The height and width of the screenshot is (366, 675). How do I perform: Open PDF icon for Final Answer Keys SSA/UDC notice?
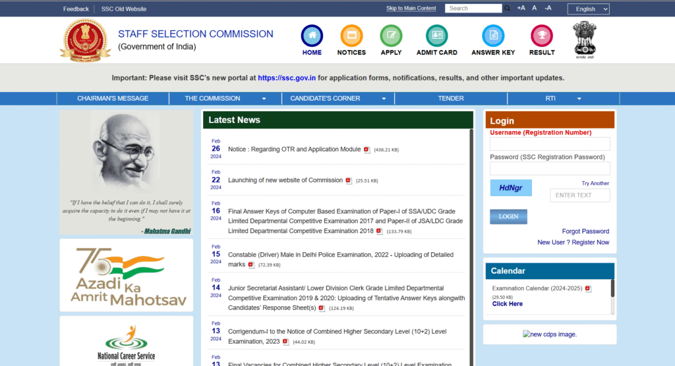coord(379,232)
